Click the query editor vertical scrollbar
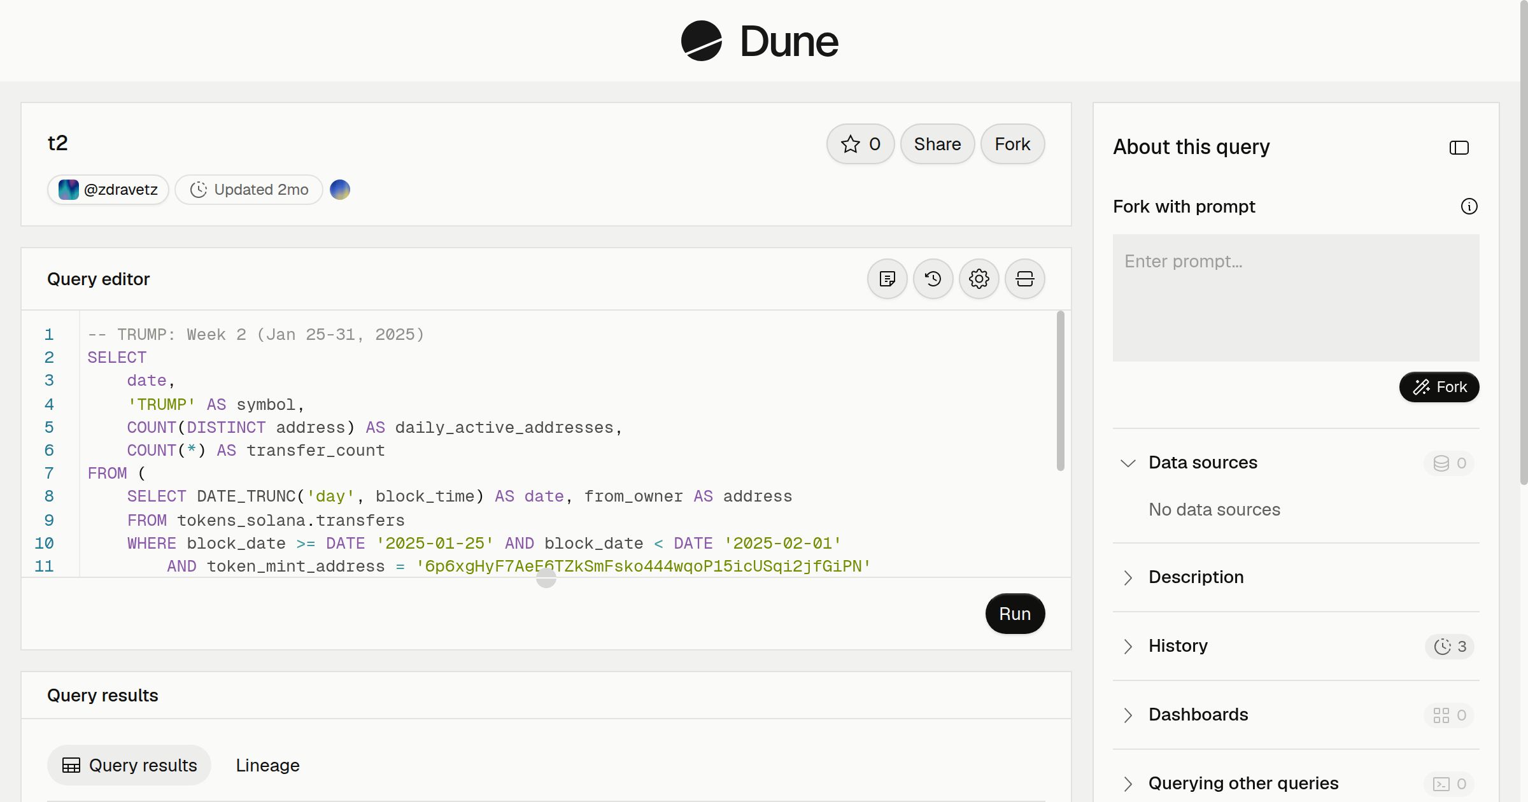This screenshot has width=1528, height=802. [1060, 391]
